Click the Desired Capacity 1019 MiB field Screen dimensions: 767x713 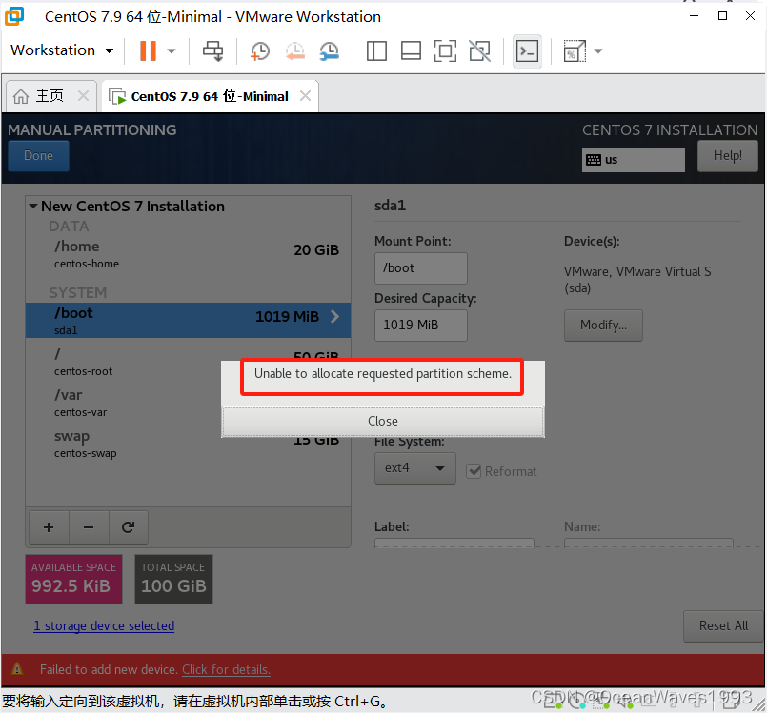click(x=421, y=325)
